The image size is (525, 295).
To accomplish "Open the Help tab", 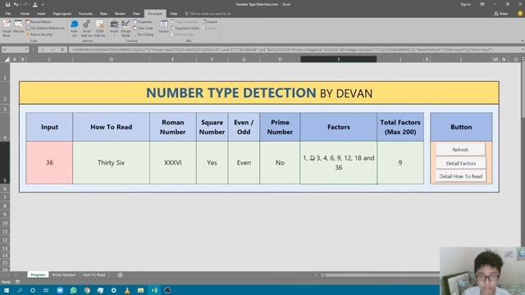I will tap(173, 14).
